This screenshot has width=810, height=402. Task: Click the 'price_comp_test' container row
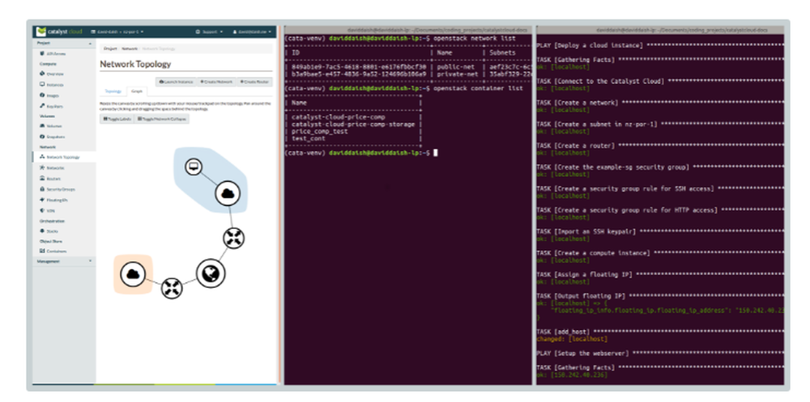[320, 132]
